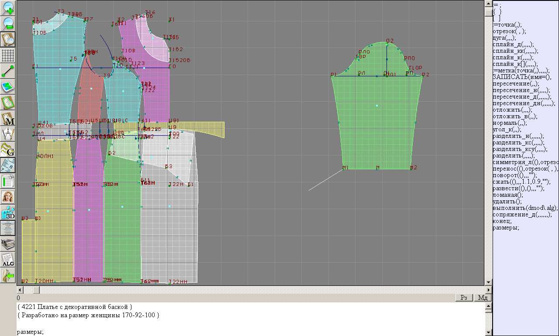
Task: Open the ALG algorithm document icon
Action: pos(8,260)
